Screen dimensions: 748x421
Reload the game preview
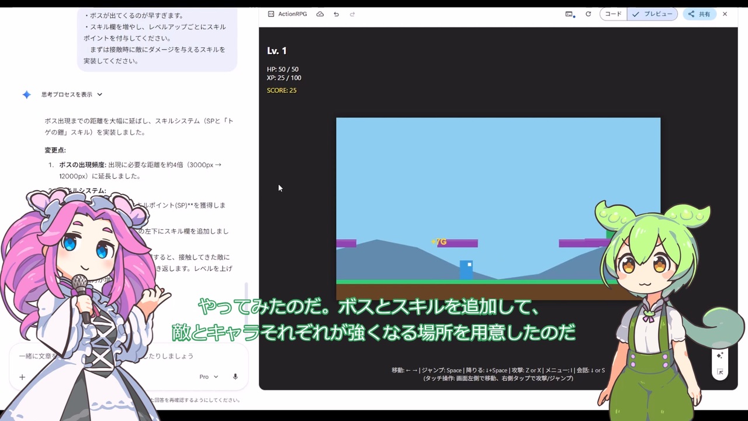tap(588, 14)
